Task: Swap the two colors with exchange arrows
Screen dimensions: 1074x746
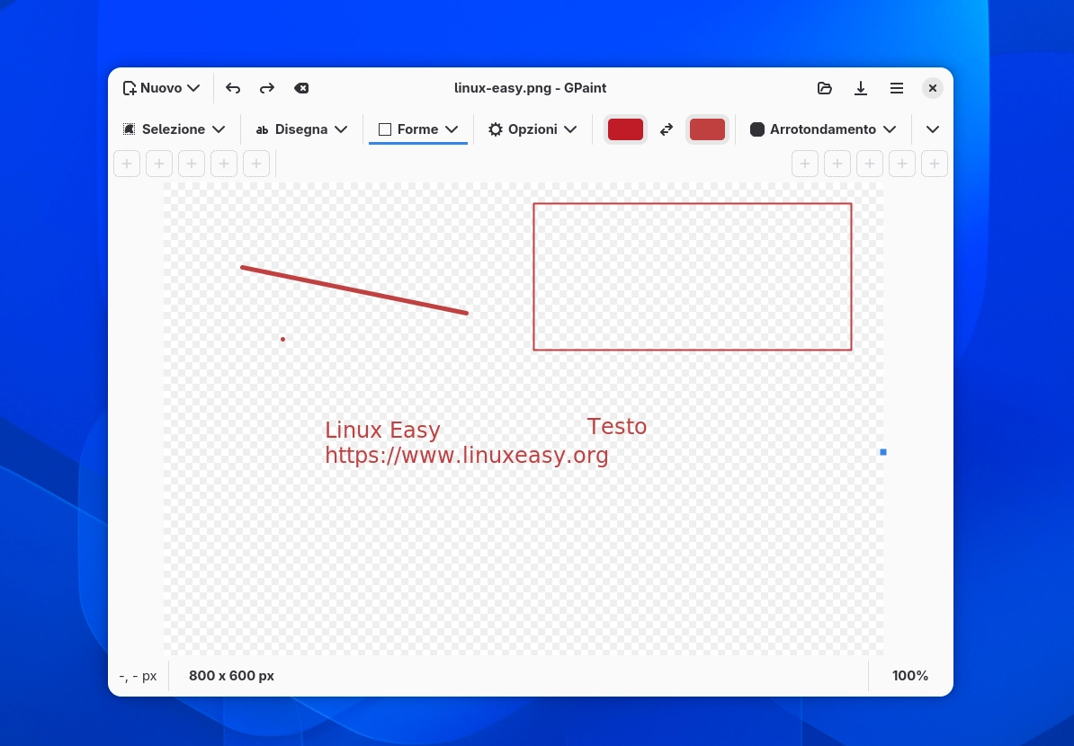Action: point(667,129)
